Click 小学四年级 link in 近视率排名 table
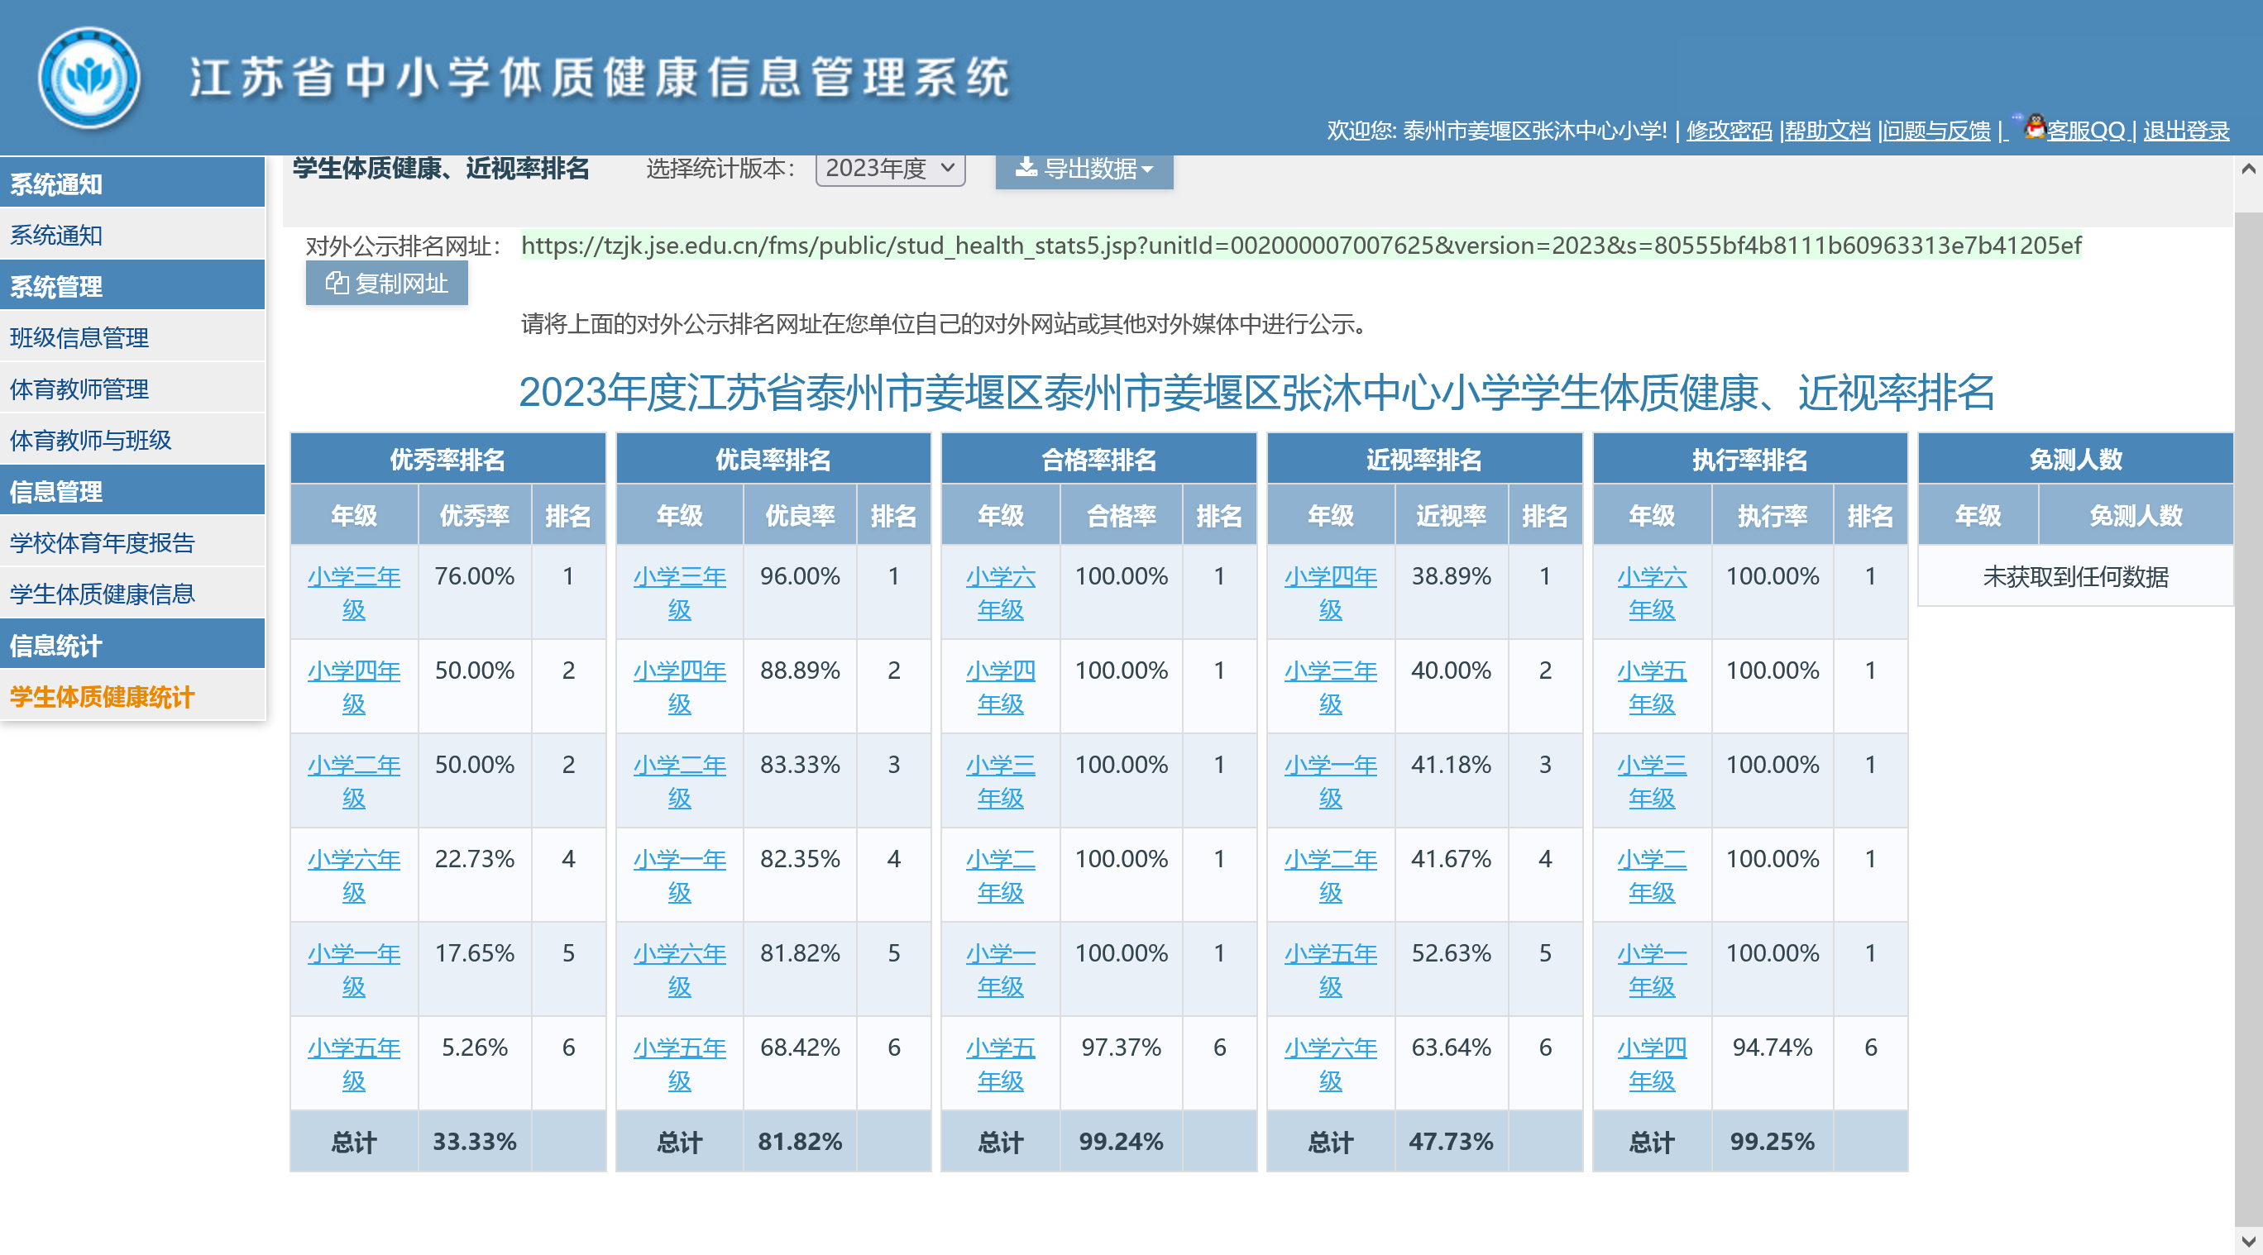Image resolution: width=2263 pixels, height=1255 pixels. (1330, 593)
